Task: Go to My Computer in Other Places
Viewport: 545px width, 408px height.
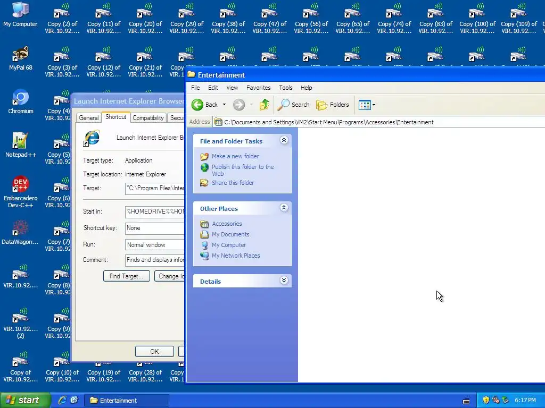Action: (x=229, y=245)
